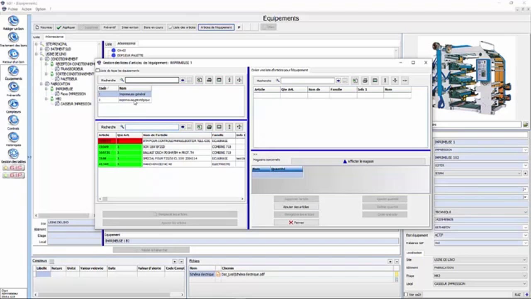Open the État équipement ACTIF dropdown

point(525,235)
